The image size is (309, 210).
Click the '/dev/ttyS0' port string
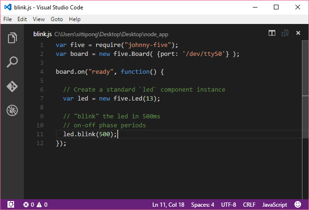[204, 54]
